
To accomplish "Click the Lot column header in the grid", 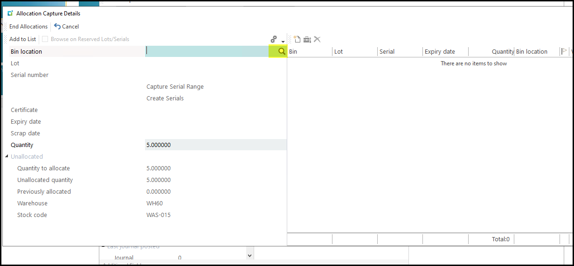I will (339, 52).
